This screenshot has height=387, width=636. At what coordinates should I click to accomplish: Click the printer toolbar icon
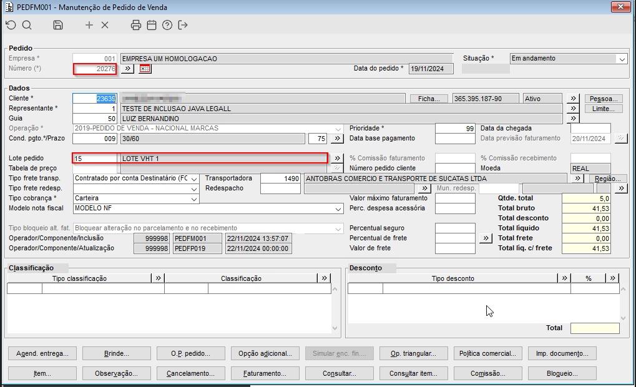[136, 25]
